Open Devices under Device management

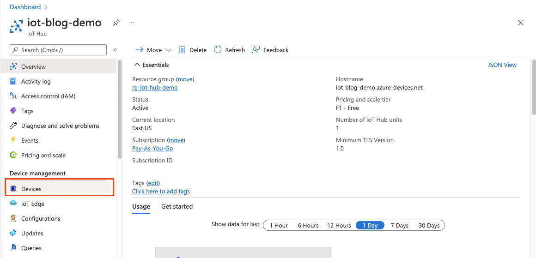point(31,189)
